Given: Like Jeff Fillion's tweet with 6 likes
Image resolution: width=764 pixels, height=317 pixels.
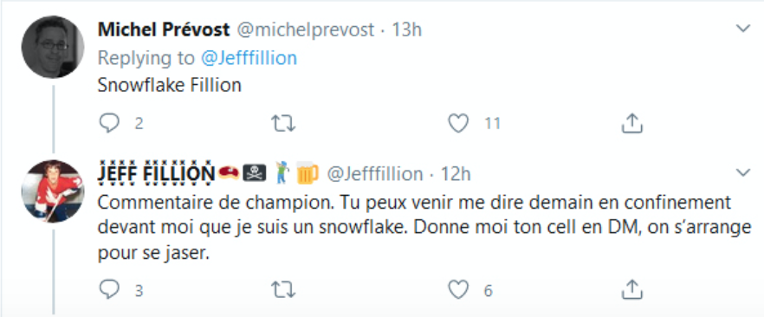Looking at the screenshot, I should click(x=458, y=290).
